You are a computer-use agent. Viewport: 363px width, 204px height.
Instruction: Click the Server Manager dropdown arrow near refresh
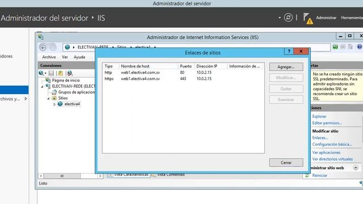point(280,18)
